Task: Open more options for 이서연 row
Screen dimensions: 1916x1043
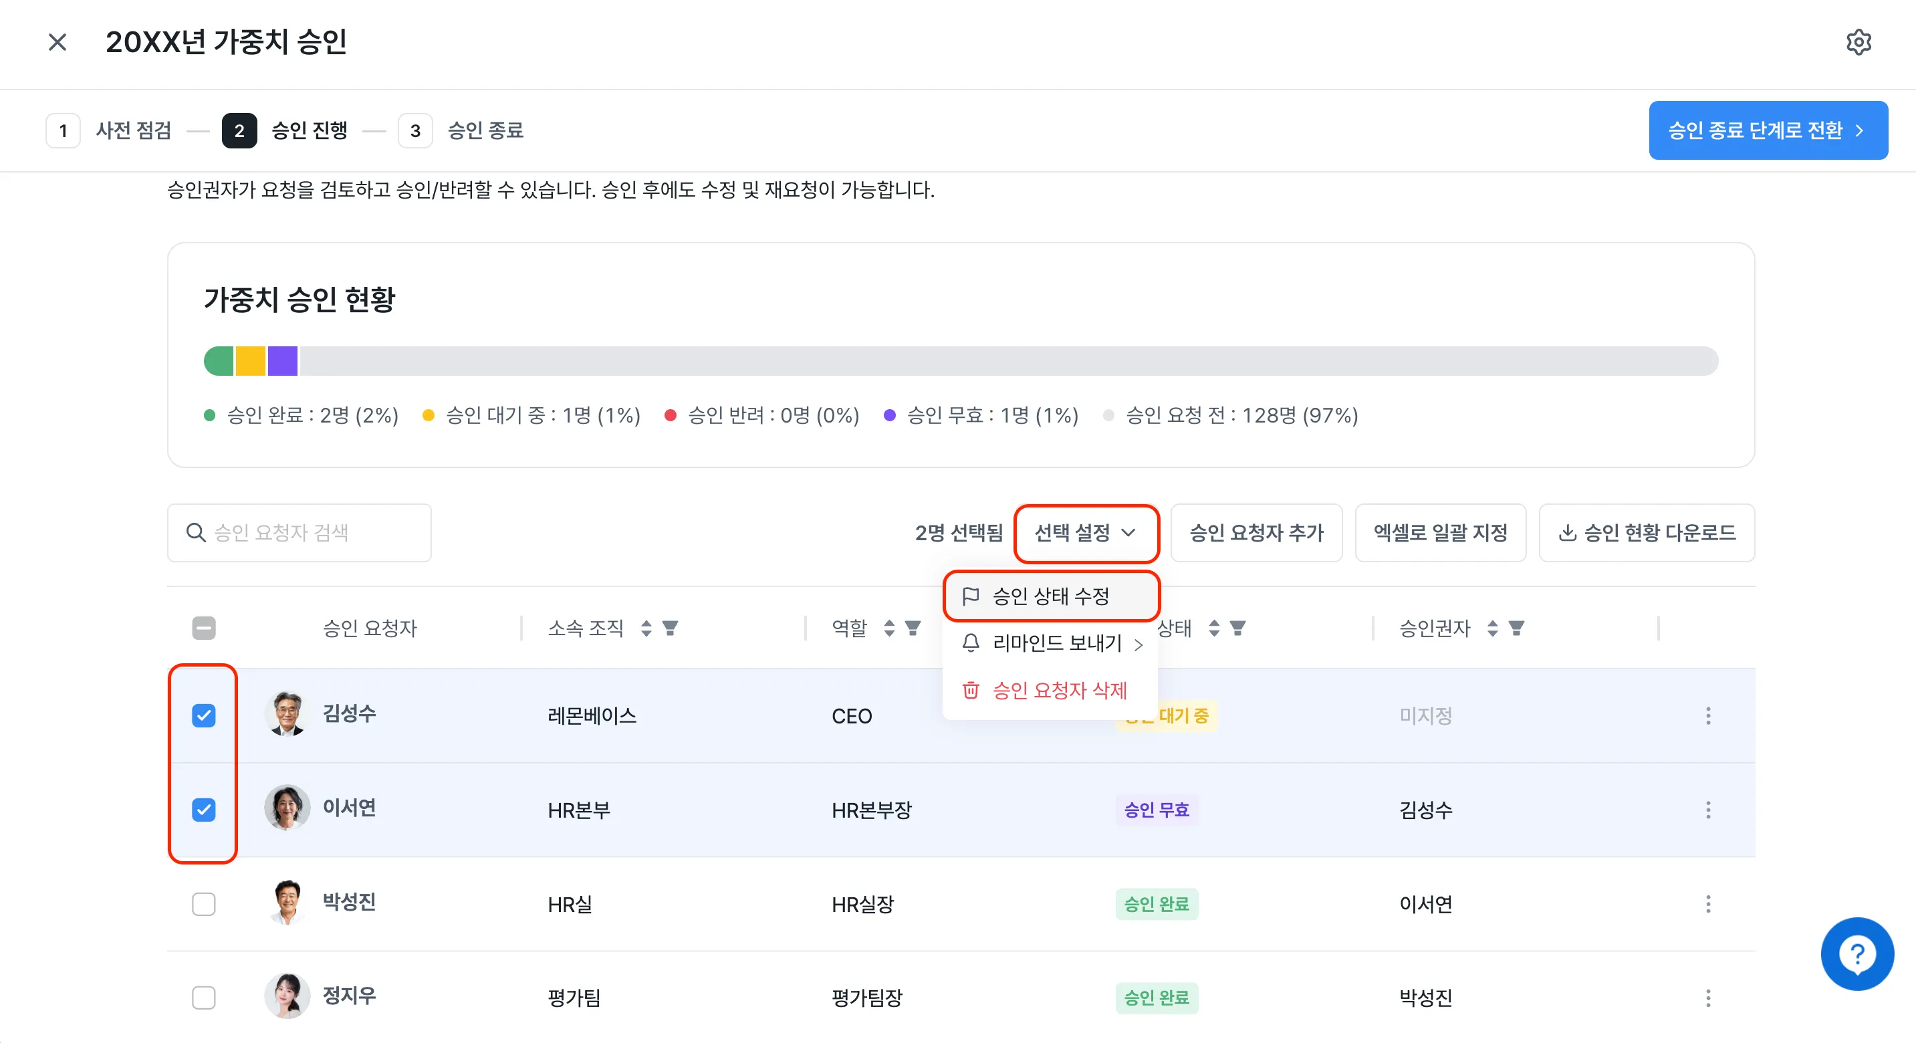Action: click(x=1707, y=810)
